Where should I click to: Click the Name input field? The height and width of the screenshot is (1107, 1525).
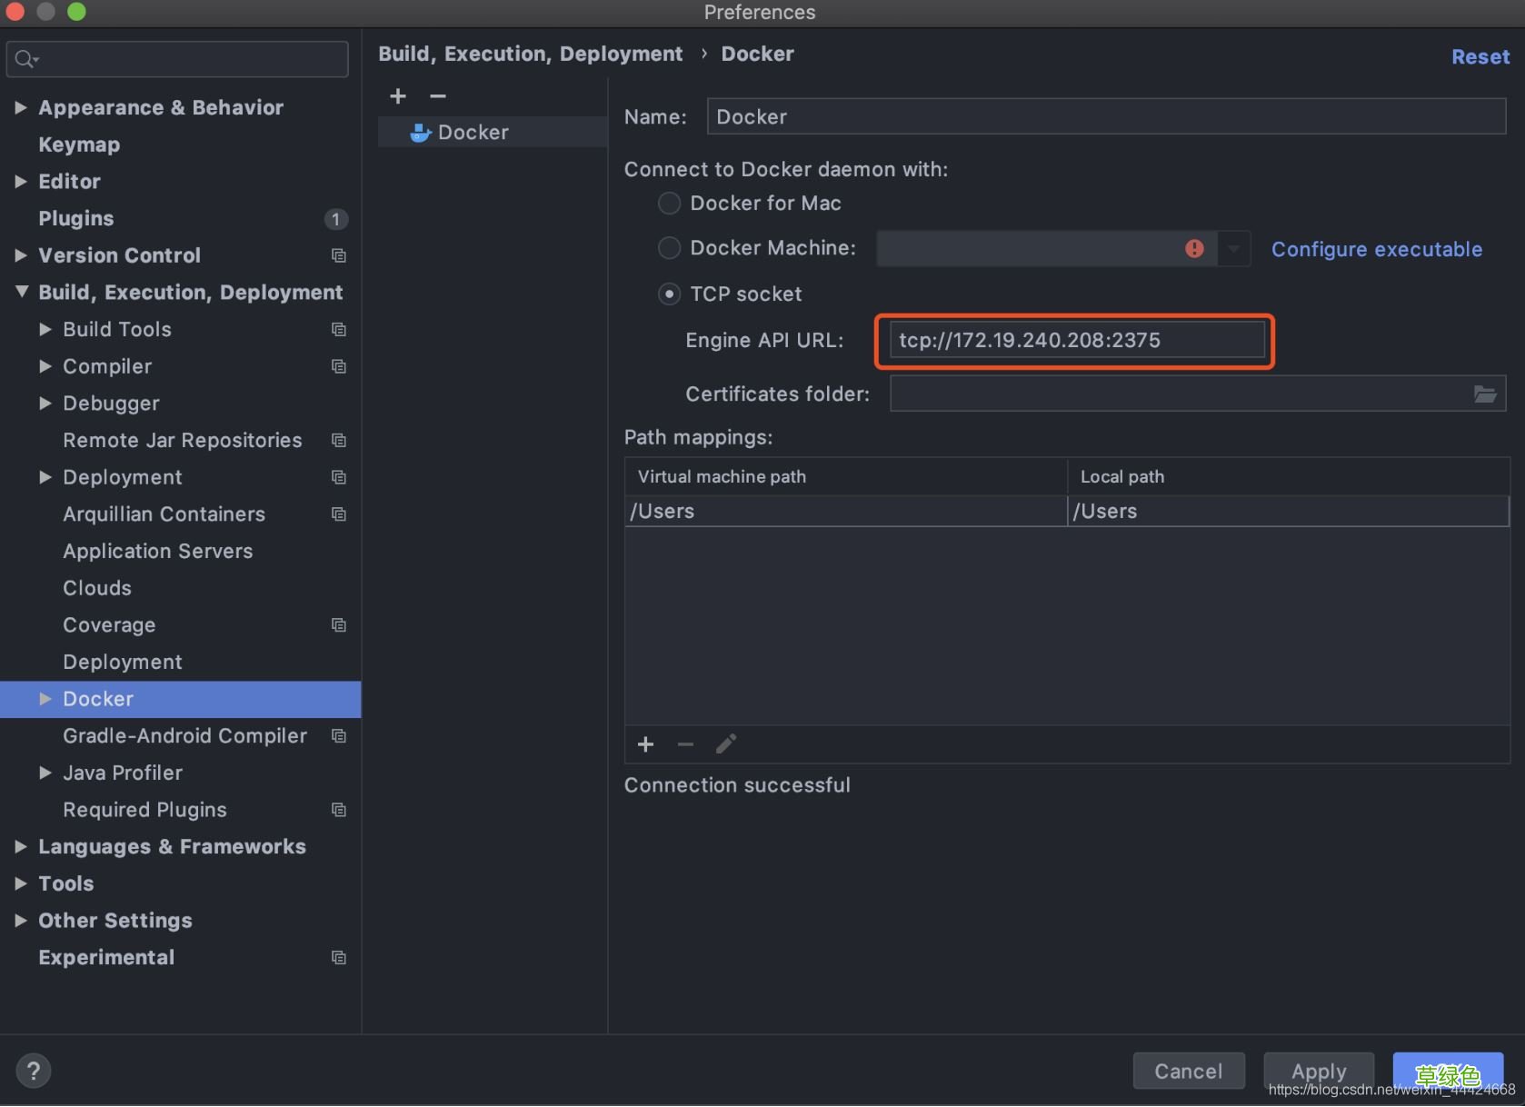pyautogui.click(x=1106, y=116)
